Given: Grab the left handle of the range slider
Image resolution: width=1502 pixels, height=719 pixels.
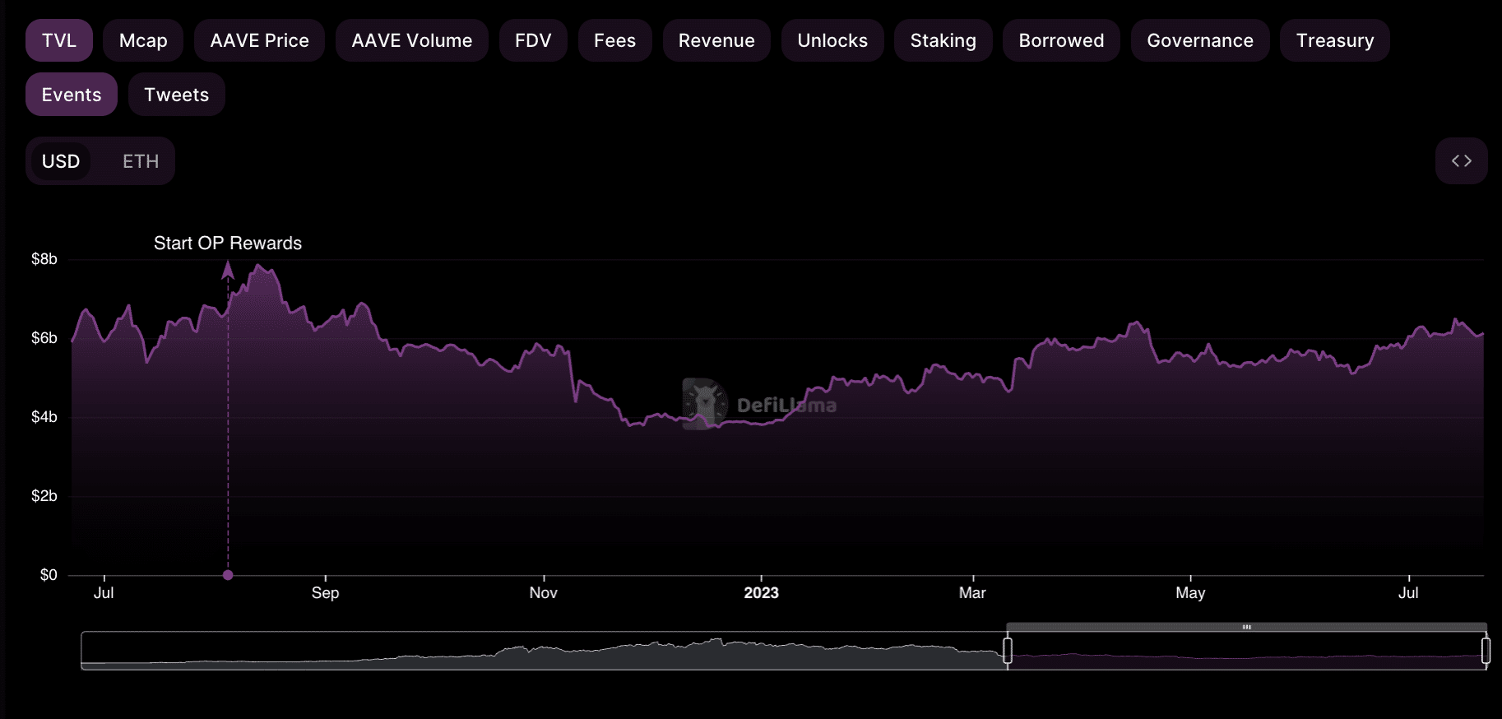Looking at the screenshot, I should (1008, 651).
